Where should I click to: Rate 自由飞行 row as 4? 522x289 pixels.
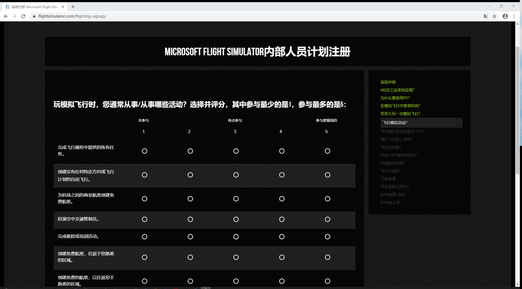[282, 175]
